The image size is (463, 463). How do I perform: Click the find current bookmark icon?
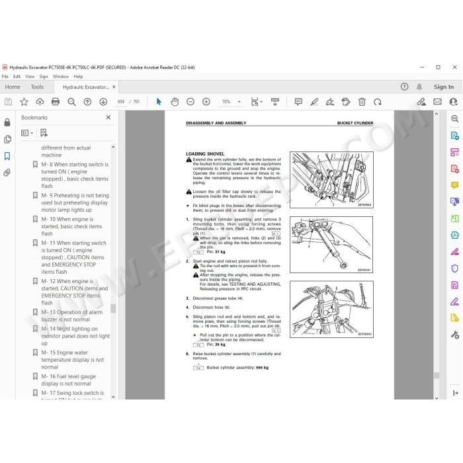(44, 133)
